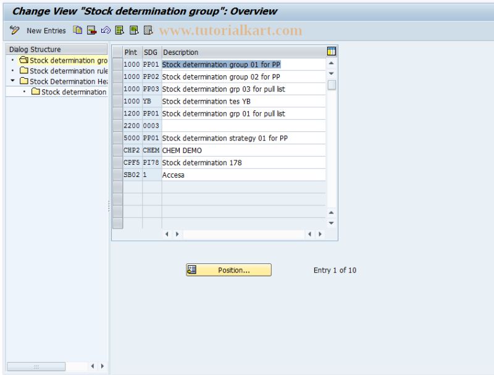Copy the selected table entry
The height and width of the screenshot is (375, 494).
[77, 30]
